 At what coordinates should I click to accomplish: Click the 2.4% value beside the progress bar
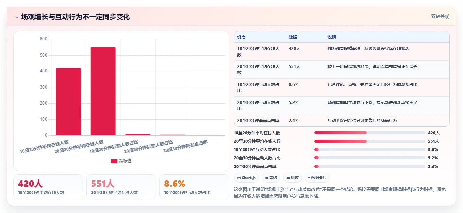point(433,167)
